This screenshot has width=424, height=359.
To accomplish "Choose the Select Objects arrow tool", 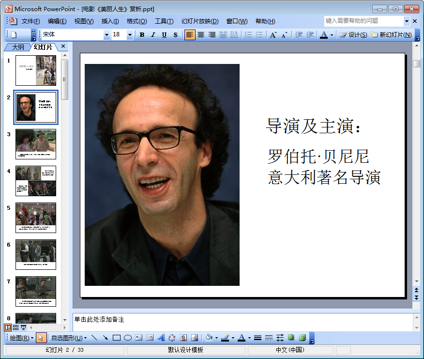I will (41, 338).
